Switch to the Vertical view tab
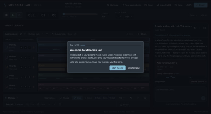The width and height of the screenshot is (211, 114). pyautogui.click(x=112, y=98)
